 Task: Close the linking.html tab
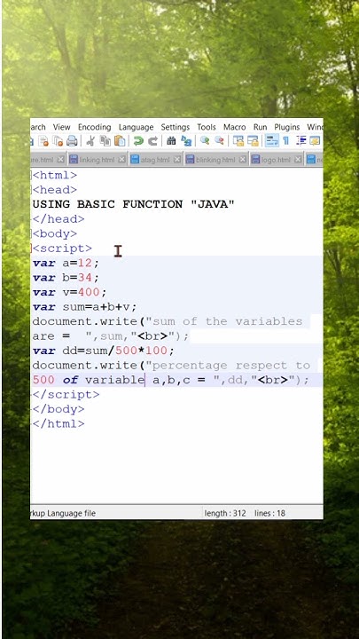121,160
